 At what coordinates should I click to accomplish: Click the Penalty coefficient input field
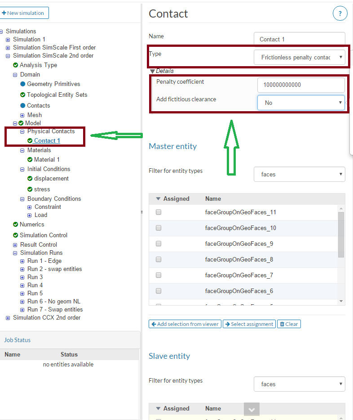coord(301,85)
